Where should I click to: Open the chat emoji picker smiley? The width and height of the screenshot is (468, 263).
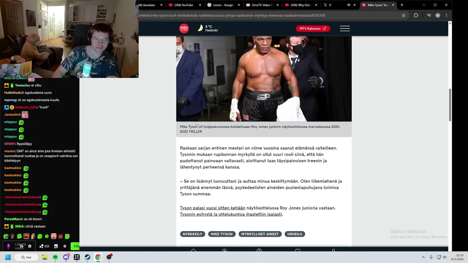point(30,246)
